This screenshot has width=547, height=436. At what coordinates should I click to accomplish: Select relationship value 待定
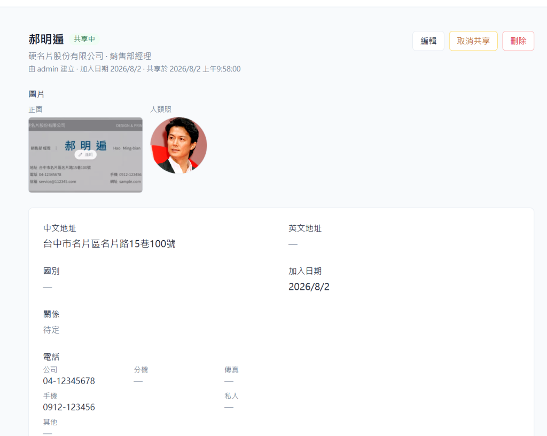coord(51,330)
